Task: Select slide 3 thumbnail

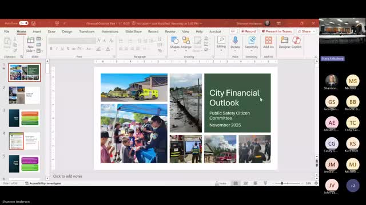Action: click(x=24, y=118)
